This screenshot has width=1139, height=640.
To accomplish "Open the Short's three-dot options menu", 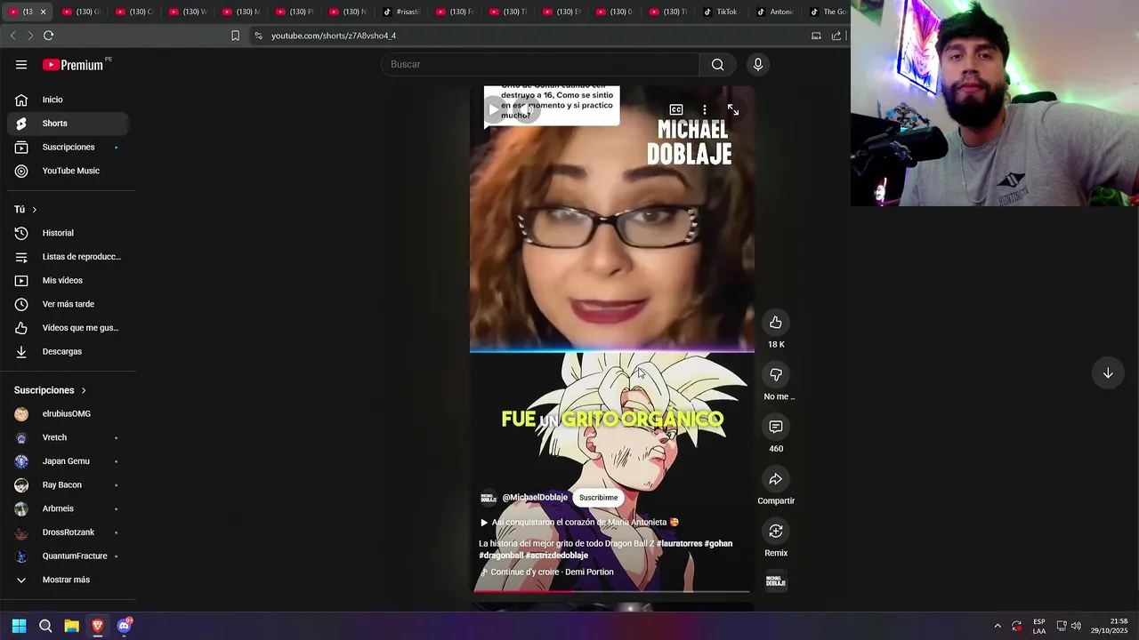I will [705, 110].
